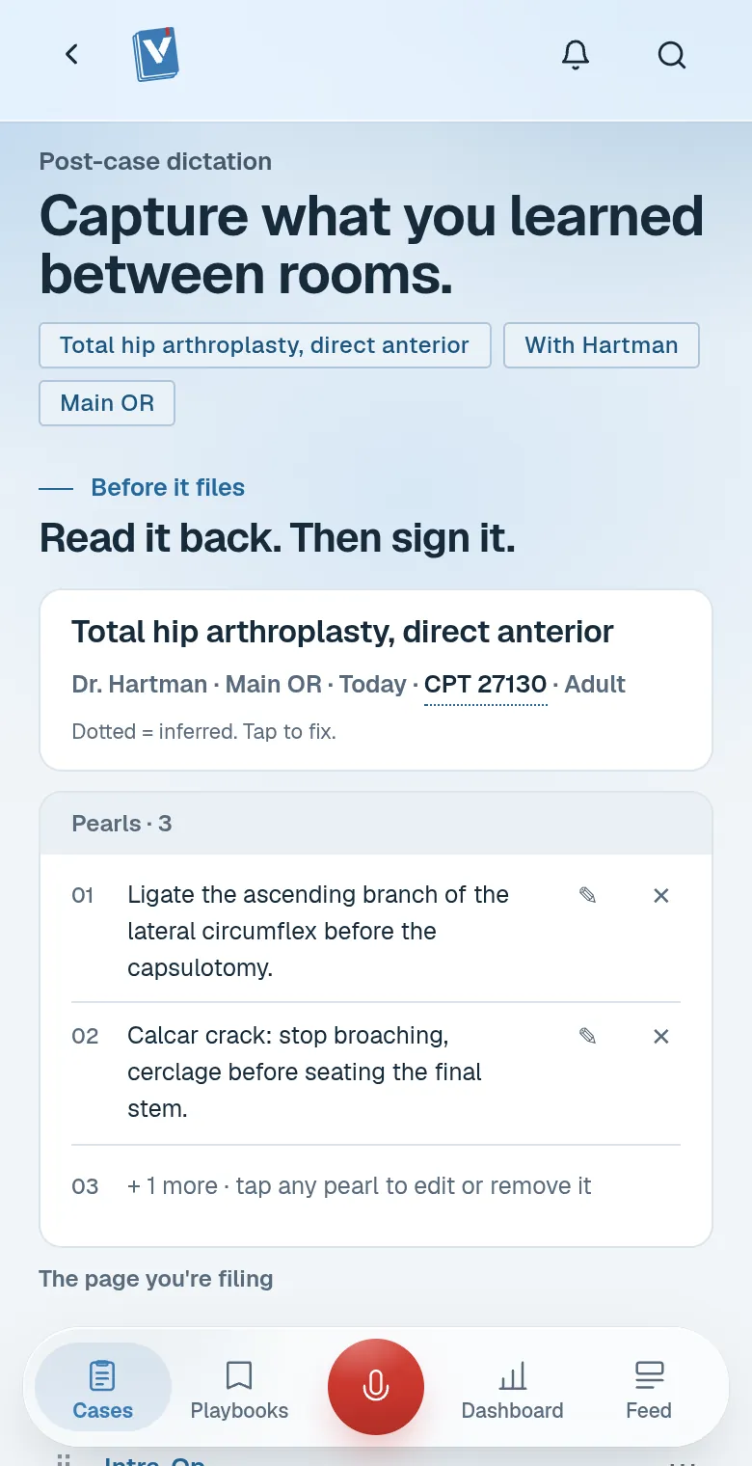Remove pearl 01 with the X
The height and width of the screenshot is (1466, 752).
(661, 895)
